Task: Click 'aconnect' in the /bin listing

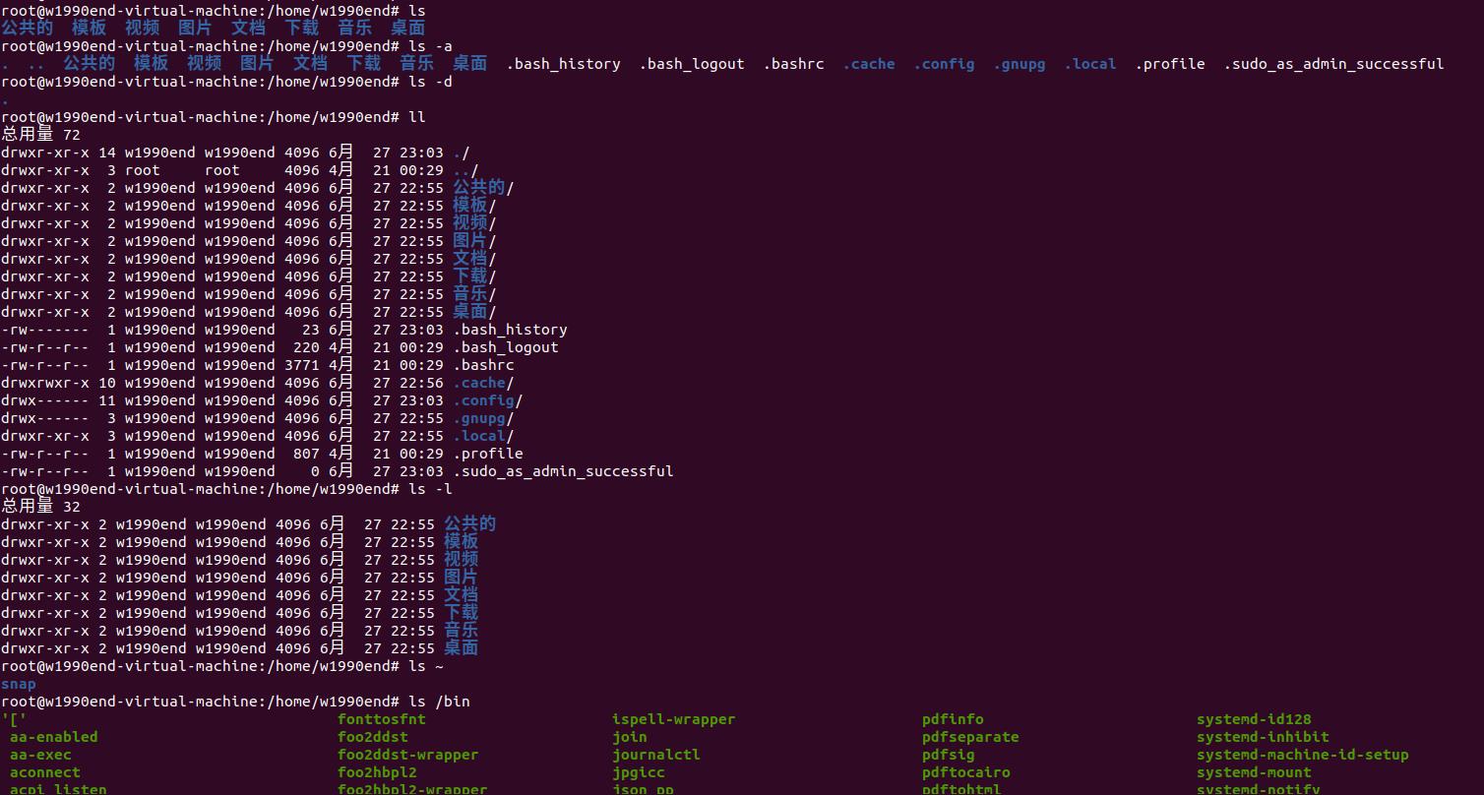Action: tap(45, 772)
